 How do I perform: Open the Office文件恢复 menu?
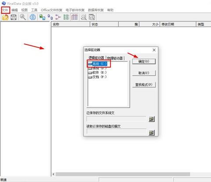[x=51, y=10]
